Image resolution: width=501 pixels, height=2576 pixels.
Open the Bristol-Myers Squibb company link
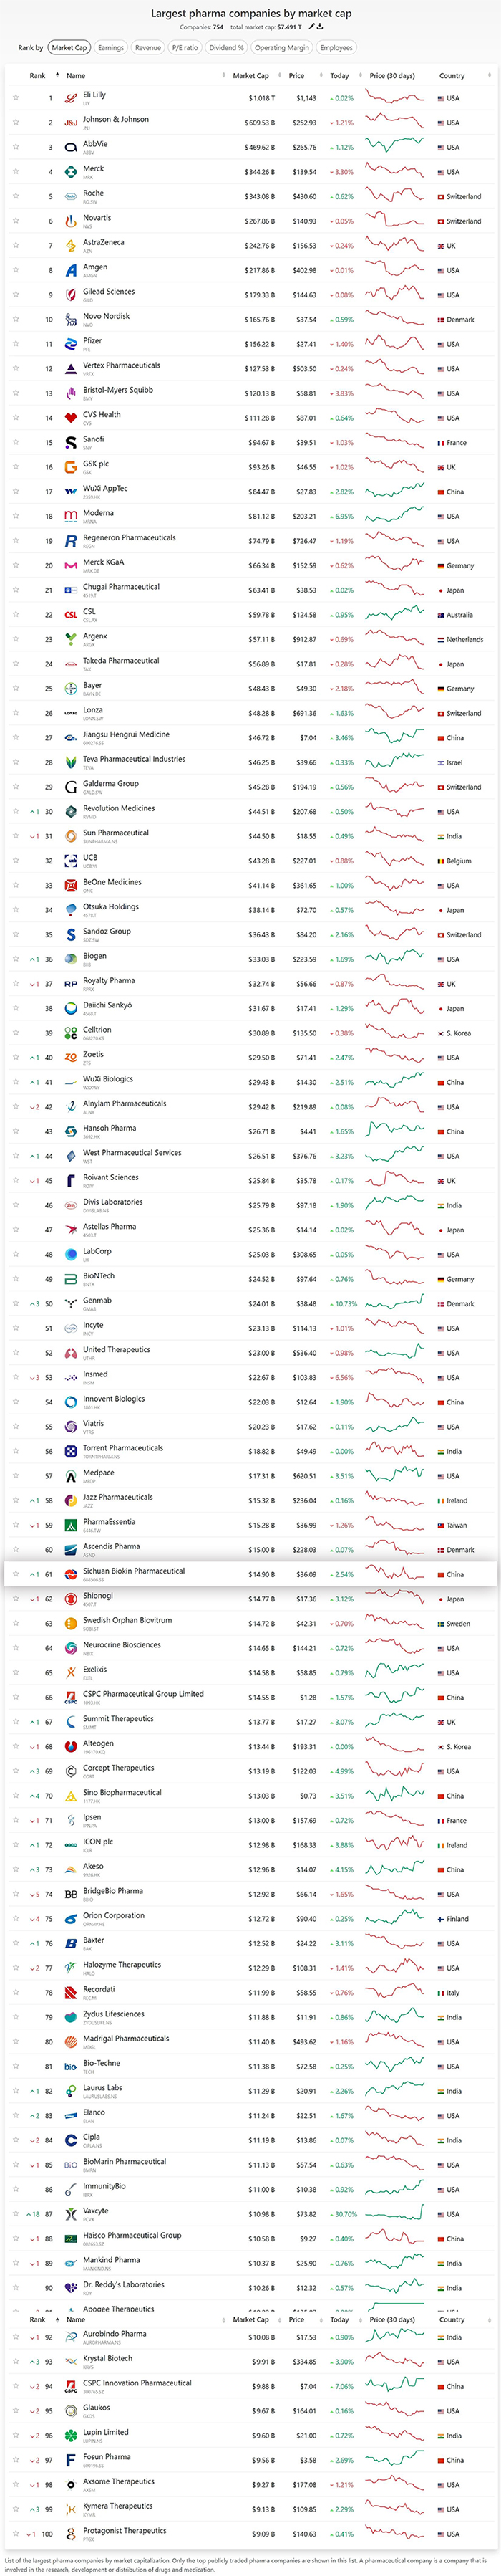point(118,390)
